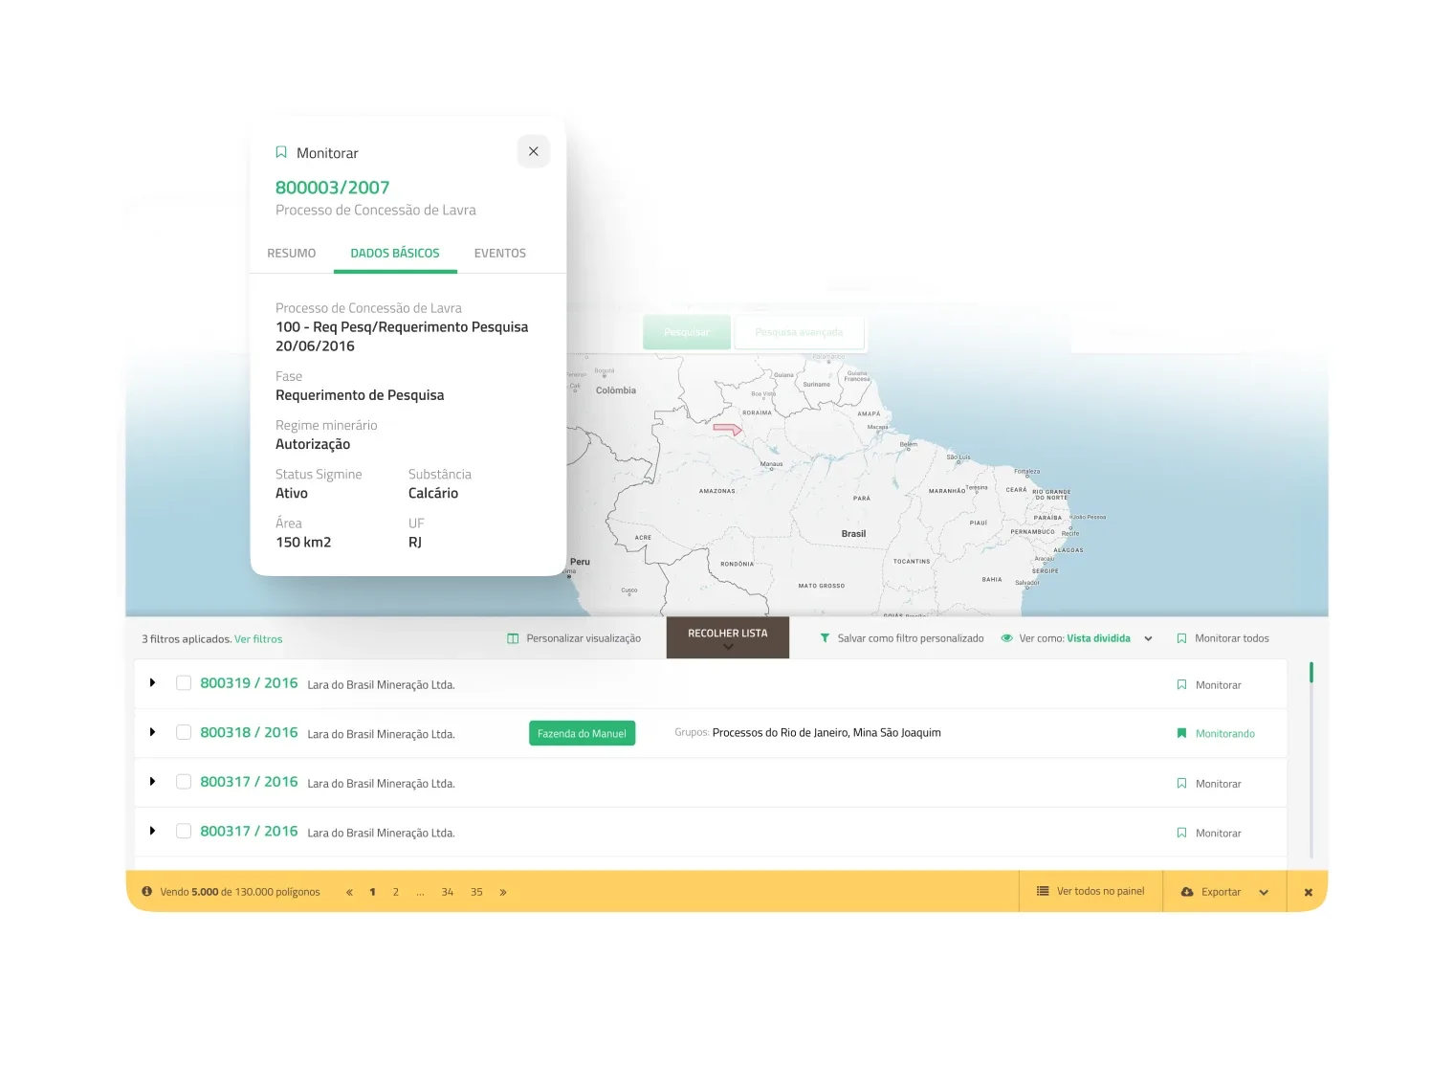Click the eye icon beside Ver como

coord(1006,638)
